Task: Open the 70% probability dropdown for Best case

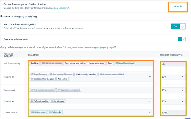Action: [173, 90]
